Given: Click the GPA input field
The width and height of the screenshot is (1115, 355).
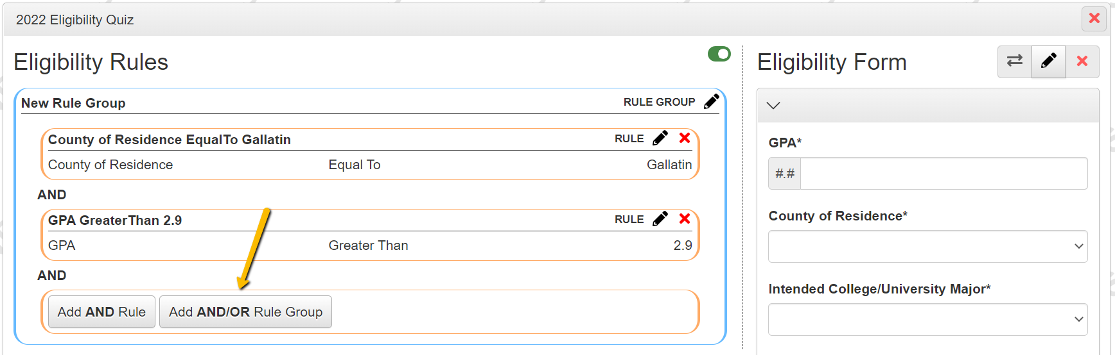Looking at the screenshot, I should 943,174.
